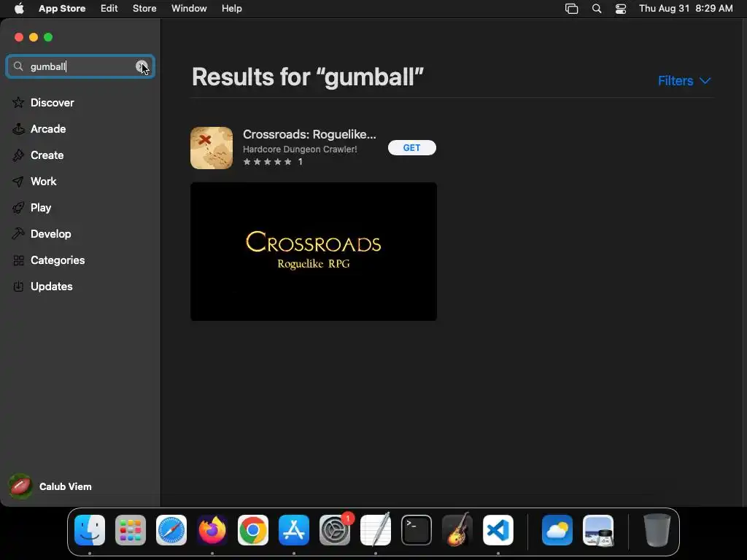Click inside the gumball search box
Screen dimensions: 747x560
coord(80,66)
